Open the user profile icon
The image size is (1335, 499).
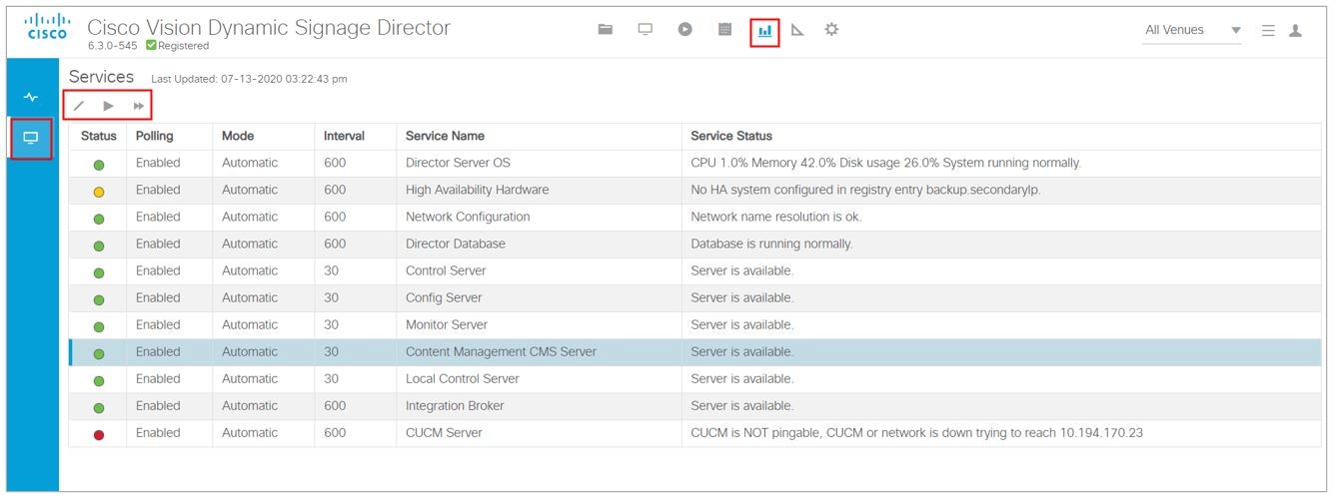coord(1296,31)
